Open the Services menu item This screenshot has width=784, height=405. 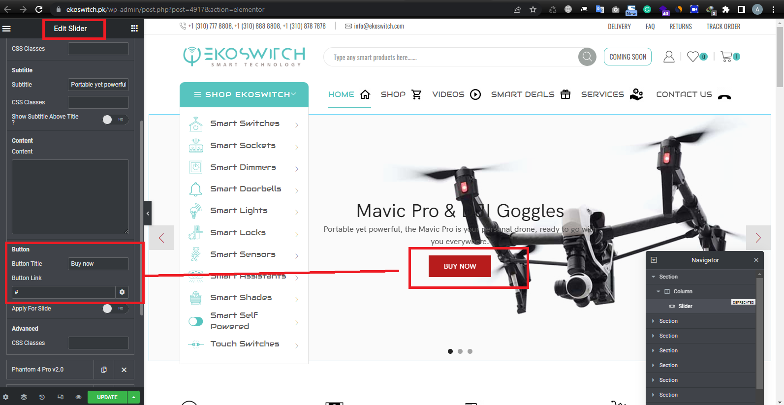tap(612, 94)
